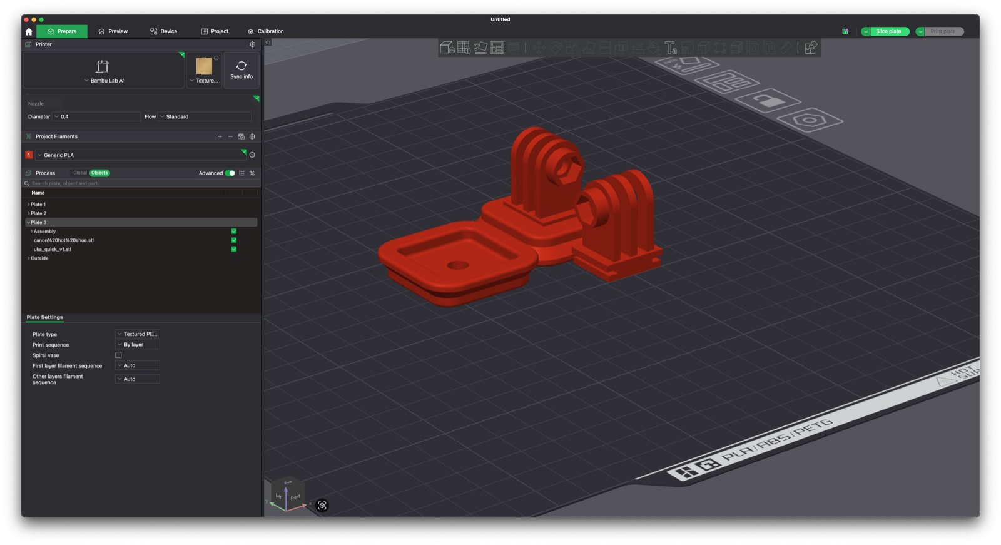Click the process settings list icon
Image resolution: width=1001 pixels, height=545 pixels.
tap(241, 173)
